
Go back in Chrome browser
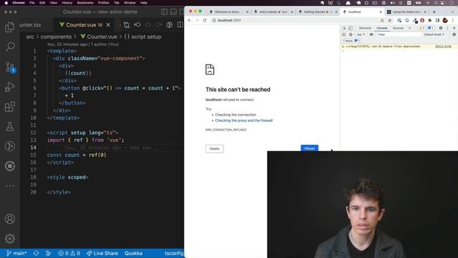[190, 20]
